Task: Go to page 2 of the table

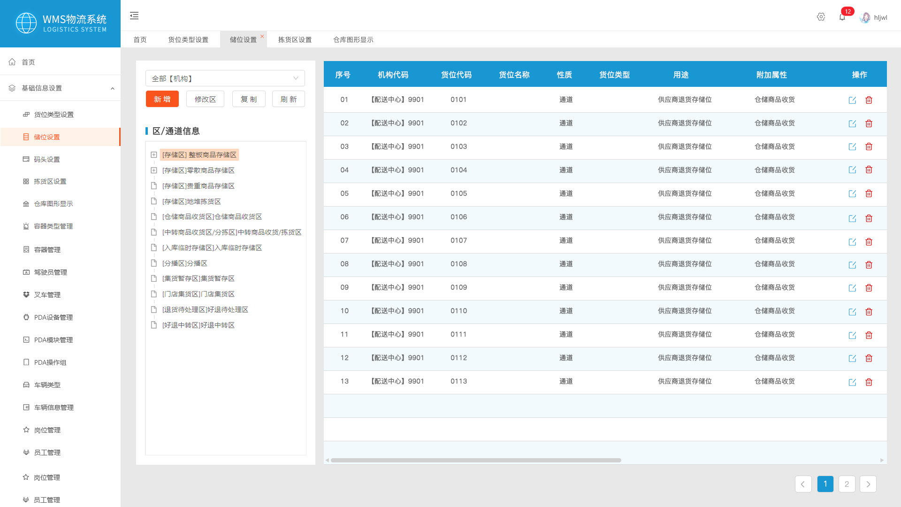Action: point(847,484)
